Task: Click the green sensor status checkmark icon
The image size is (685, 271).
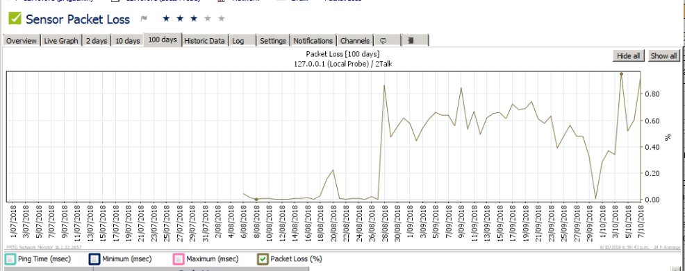Action: [x=15, y=19]
